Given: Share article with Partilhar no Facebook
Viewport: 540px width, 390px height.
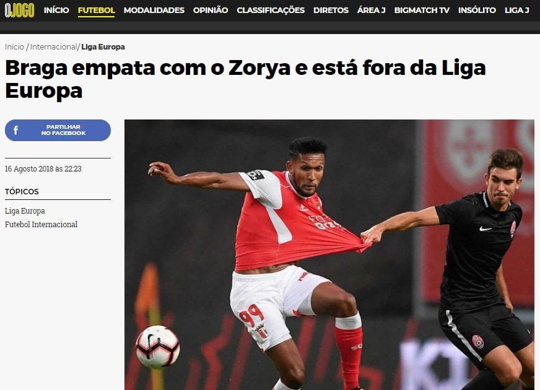Looking at the screenshot, I should [x=58, y=130].
